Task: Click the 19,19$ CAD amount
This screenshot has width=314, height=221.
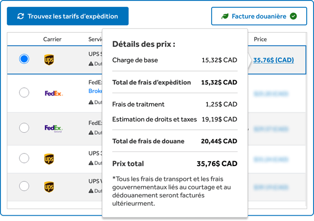Action: pyautogui.click(x=219, y=119)
